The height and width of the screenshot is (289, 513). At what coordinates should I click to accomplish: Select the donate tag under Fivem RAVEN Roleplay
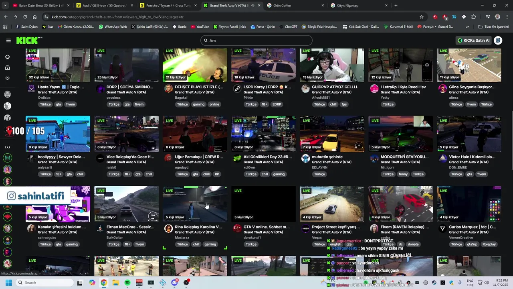pos(413,244)
